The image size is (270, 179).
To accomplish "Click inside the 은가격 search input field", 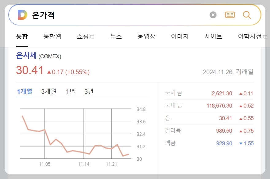I will 92,14.
